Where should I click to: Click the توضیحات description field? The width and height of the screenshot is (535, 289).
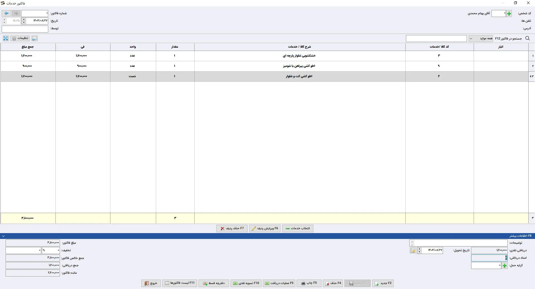[461, 243]
